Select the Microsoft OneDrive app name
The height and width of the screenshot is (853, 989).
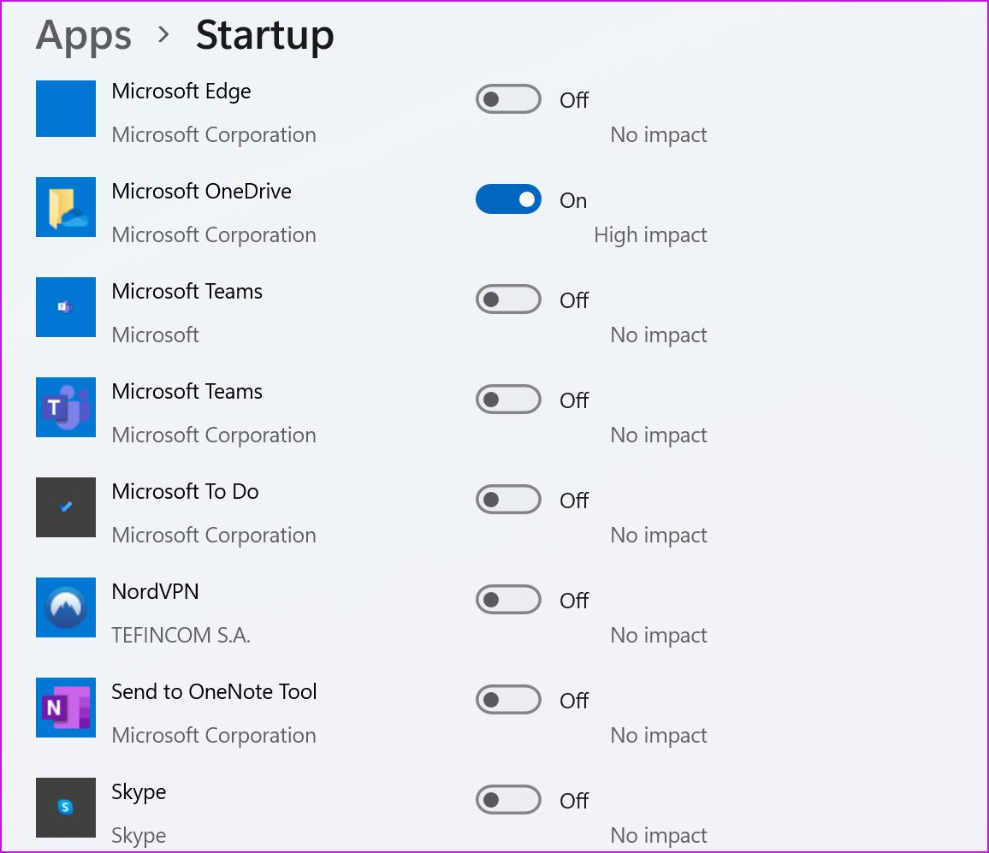pyautogui.click(x=201, y=191)
